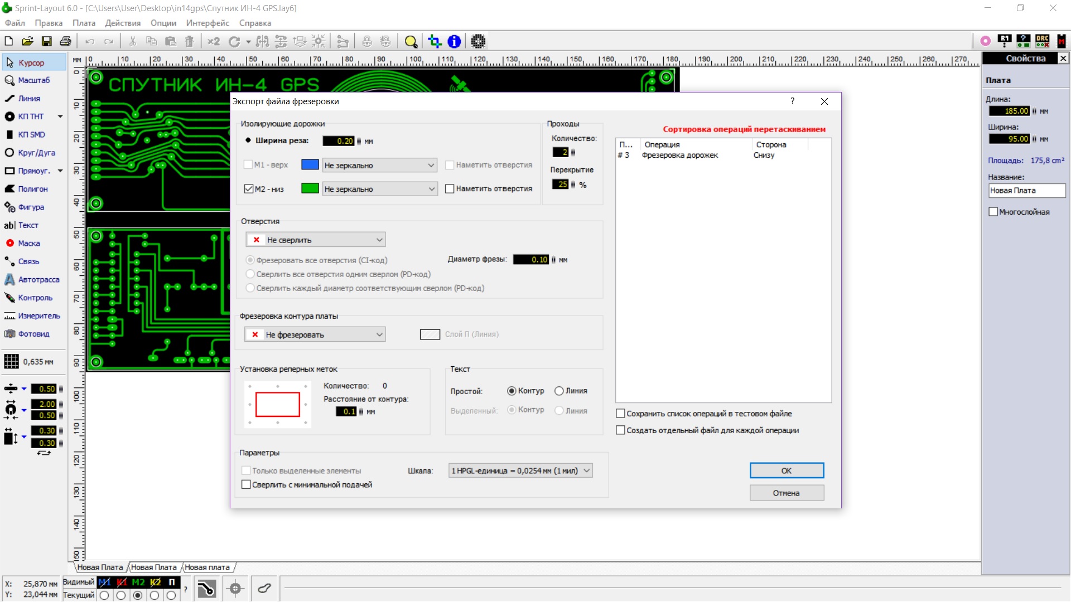Screen dimensions: 1071x602
Task: Select the Автотрасса tool
Action: [38, 279]
